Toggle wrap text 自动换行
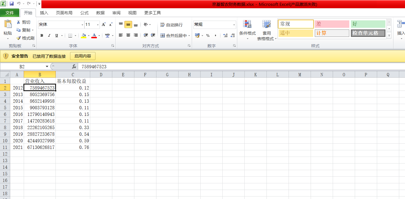This screenshot has height=199, width=405. (171, 25)
